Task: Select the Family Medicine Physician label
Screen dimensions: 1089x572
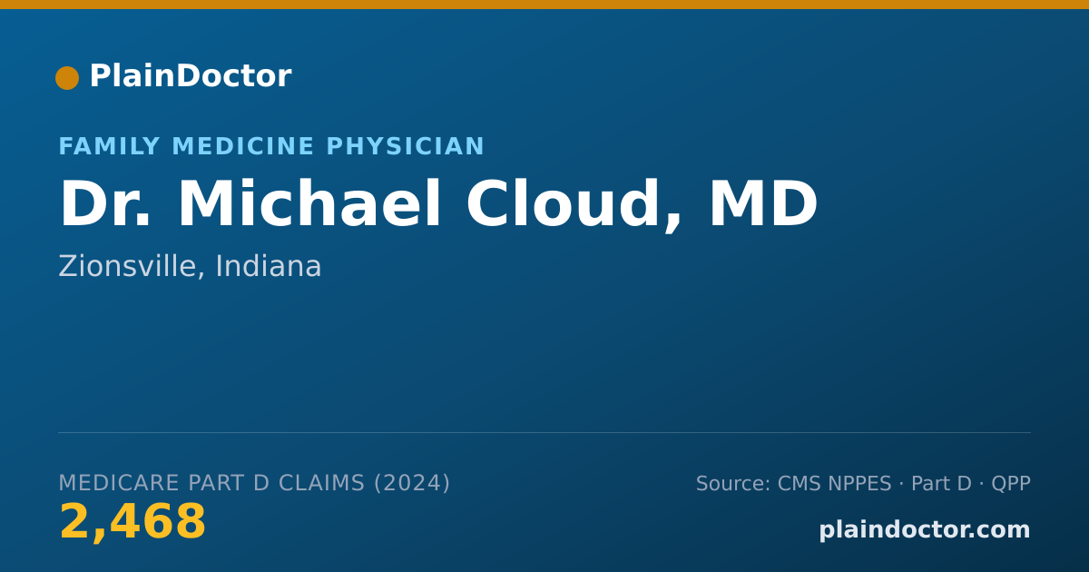Action: (271, 147)
